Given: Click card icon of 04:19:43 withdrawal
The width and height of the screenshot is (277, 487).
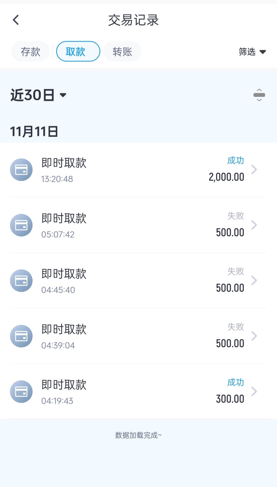Looking at the screenshot, I should coord(21,392).
